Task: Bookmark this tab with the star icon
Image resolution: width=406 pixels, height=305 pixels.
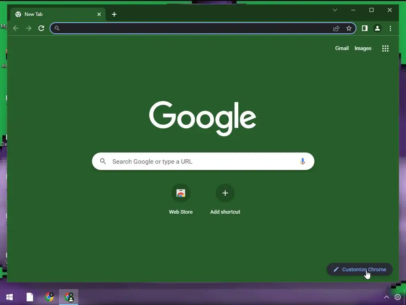Action: pyautogui.click(x=349, y=28)
